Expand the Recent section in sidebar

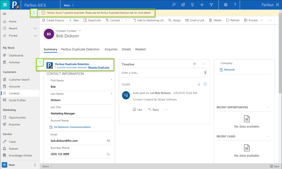(x=35, y=29)
